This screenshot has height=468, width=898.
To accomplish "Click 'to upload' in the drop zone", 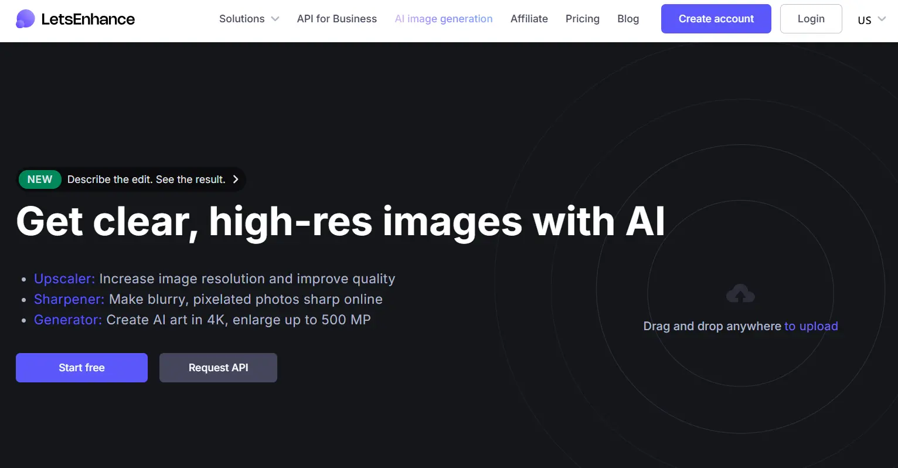I will 811,326.
